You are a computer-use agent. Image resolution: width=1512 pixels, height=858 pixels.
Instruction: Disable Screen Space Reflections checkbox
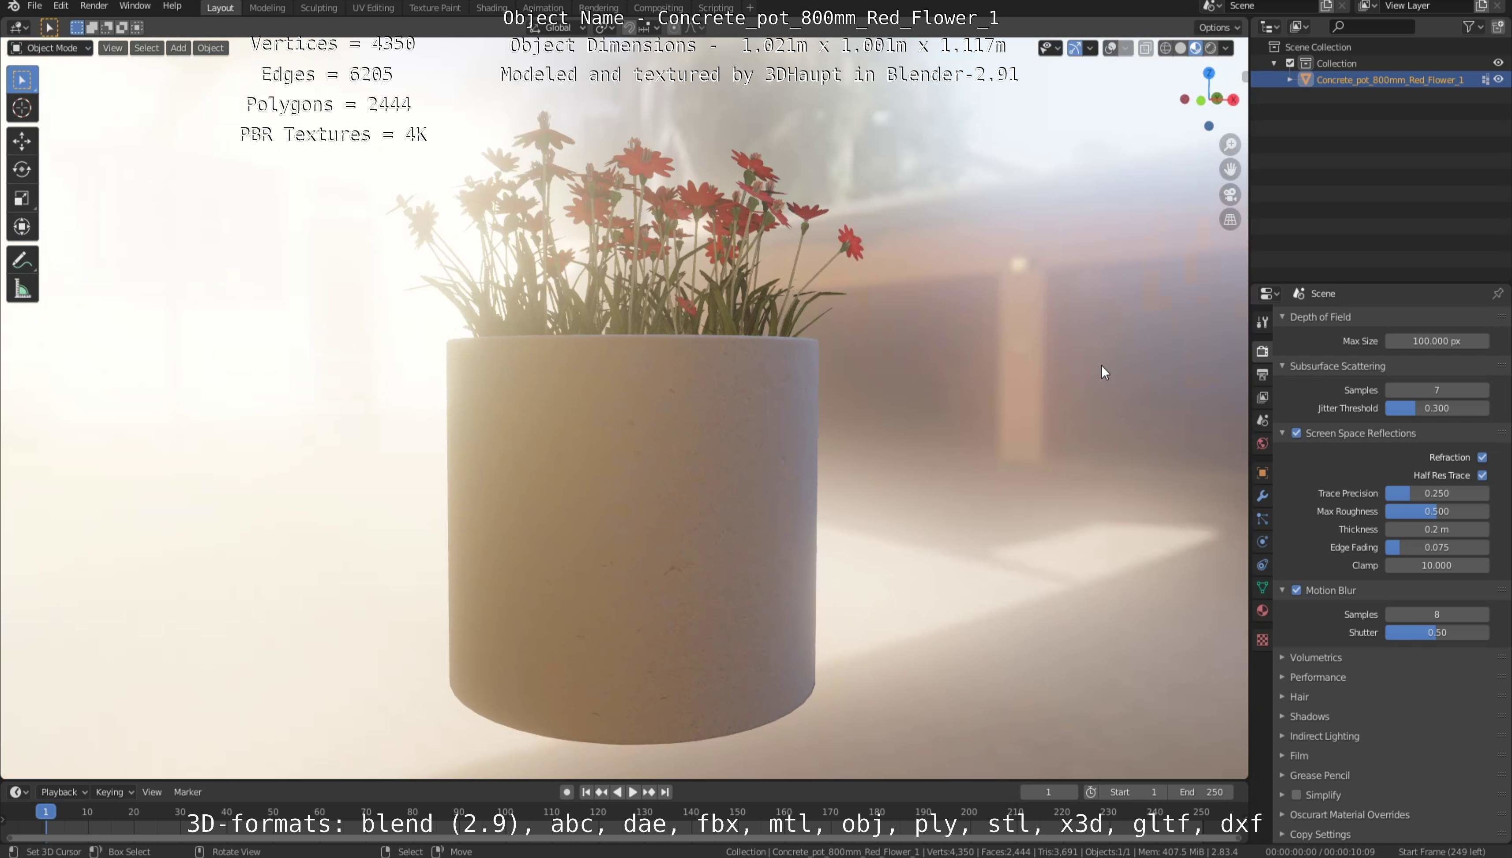tap(1296, 433)
